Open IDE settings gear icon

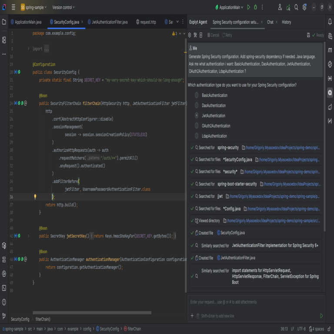(304, 7)
